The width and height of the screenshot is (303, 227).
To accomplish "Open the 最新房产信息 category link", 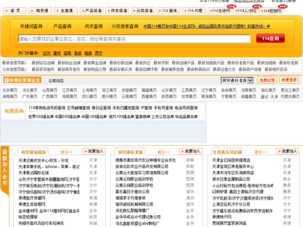I will [250, 69].
